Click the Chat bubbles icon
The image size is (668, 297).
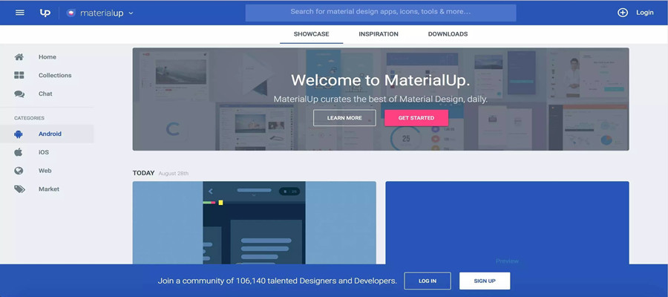click(19, 94)
